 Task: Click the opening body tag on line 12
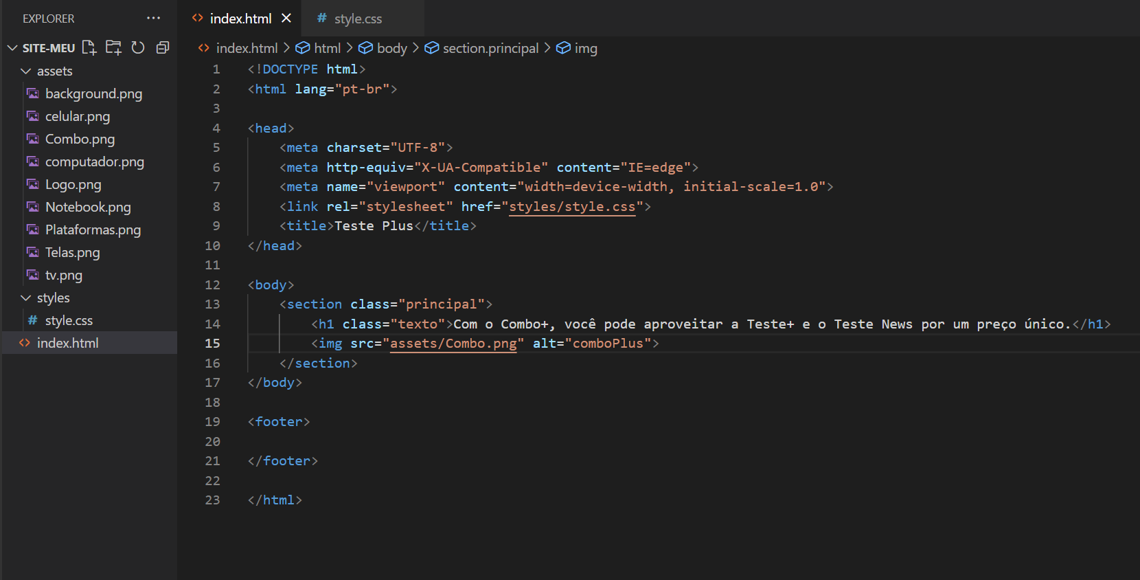(271, 285)
